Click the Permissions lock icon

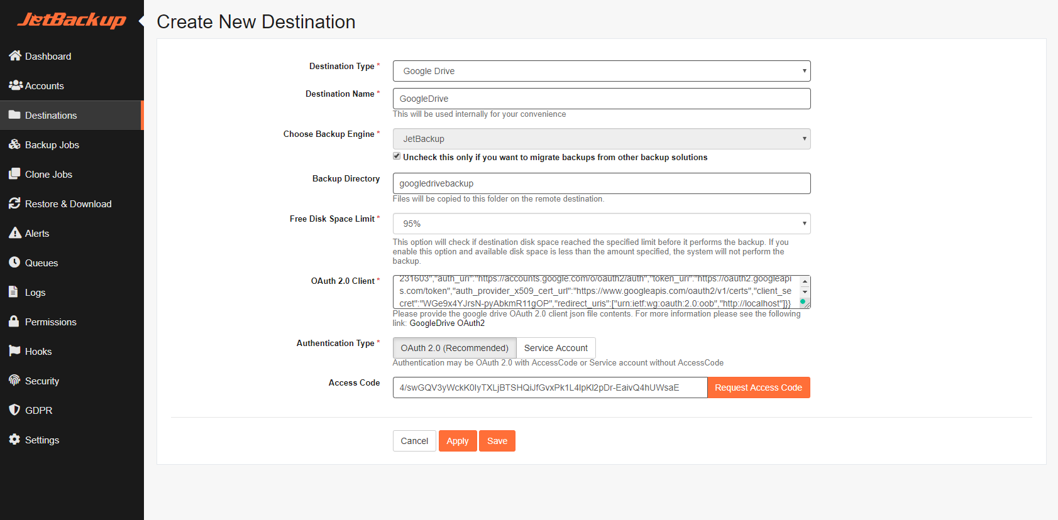(x=14, y=322)
